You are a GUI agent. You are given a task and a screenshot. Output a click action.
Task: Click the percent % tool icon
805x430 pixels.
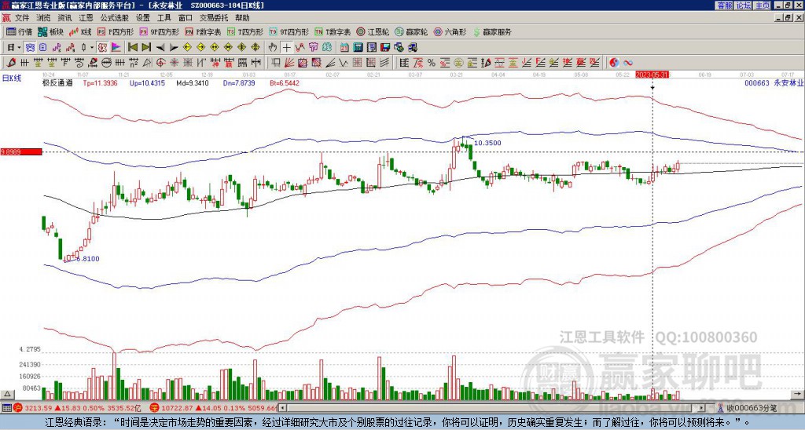(x=432, y=63)
